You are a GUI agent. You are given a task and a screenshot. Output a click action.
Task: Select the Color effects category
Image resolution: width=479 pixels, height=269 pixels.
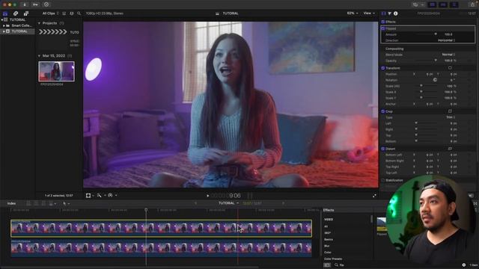328,253
